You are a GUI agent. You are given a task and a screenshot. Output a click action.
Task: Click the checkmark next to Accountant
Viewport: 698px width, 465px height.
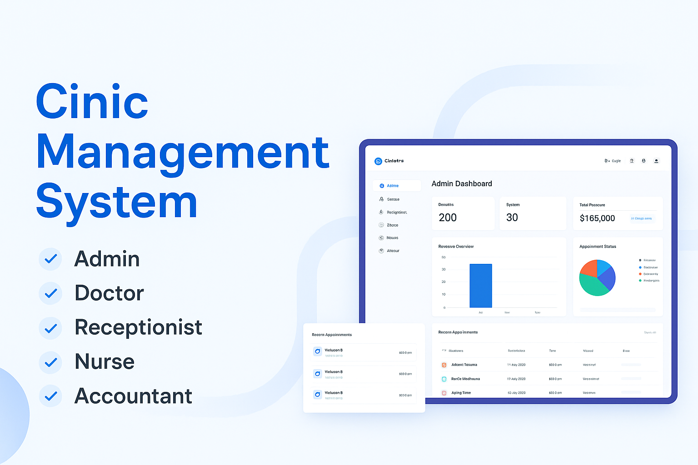click(50, 396)
